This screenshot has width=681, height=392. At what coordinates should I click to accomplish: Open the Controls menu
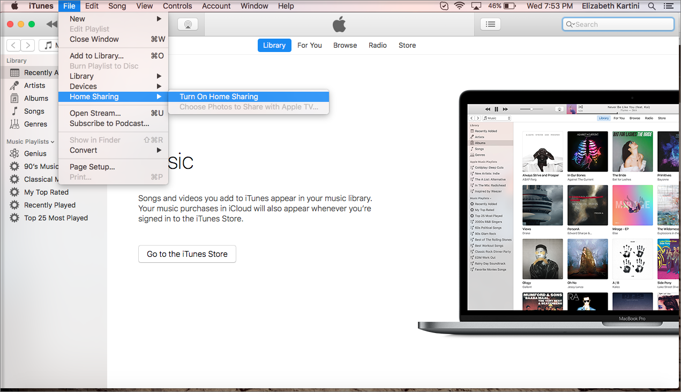pyautogui.click(x=177, y=6)
